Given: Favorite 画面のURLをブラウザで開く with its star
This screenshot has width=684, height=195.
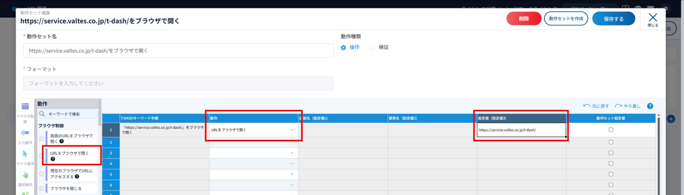Looking at the screenshot, I should pyautogui.click(x=41, y=138).
